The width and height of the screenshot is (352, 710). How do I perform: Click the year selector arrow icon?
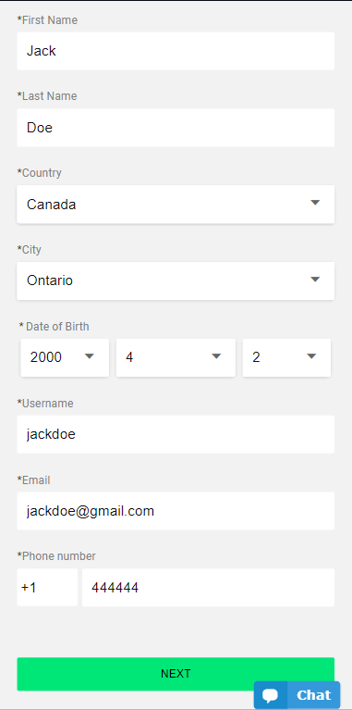[90, 356]
